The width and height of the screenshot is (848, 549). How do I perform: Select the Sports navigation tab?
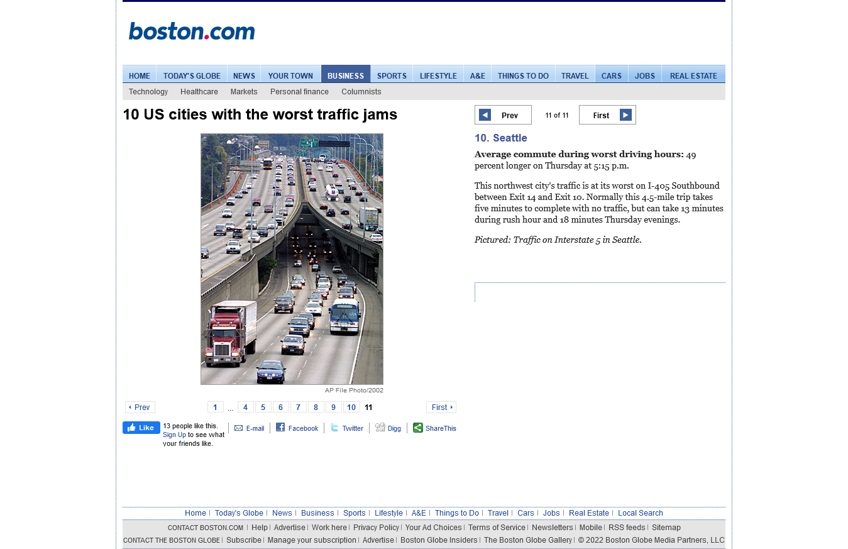click(x=392, y=74)
